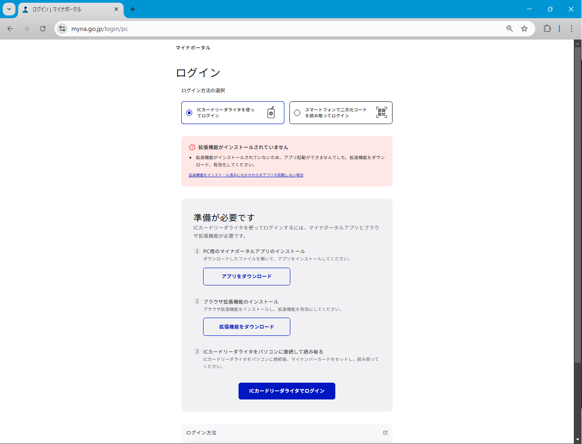Screen dimensions: 582x444
Task: Switch to ログイン | マイナポータル tab
Action: click(68, 9)
